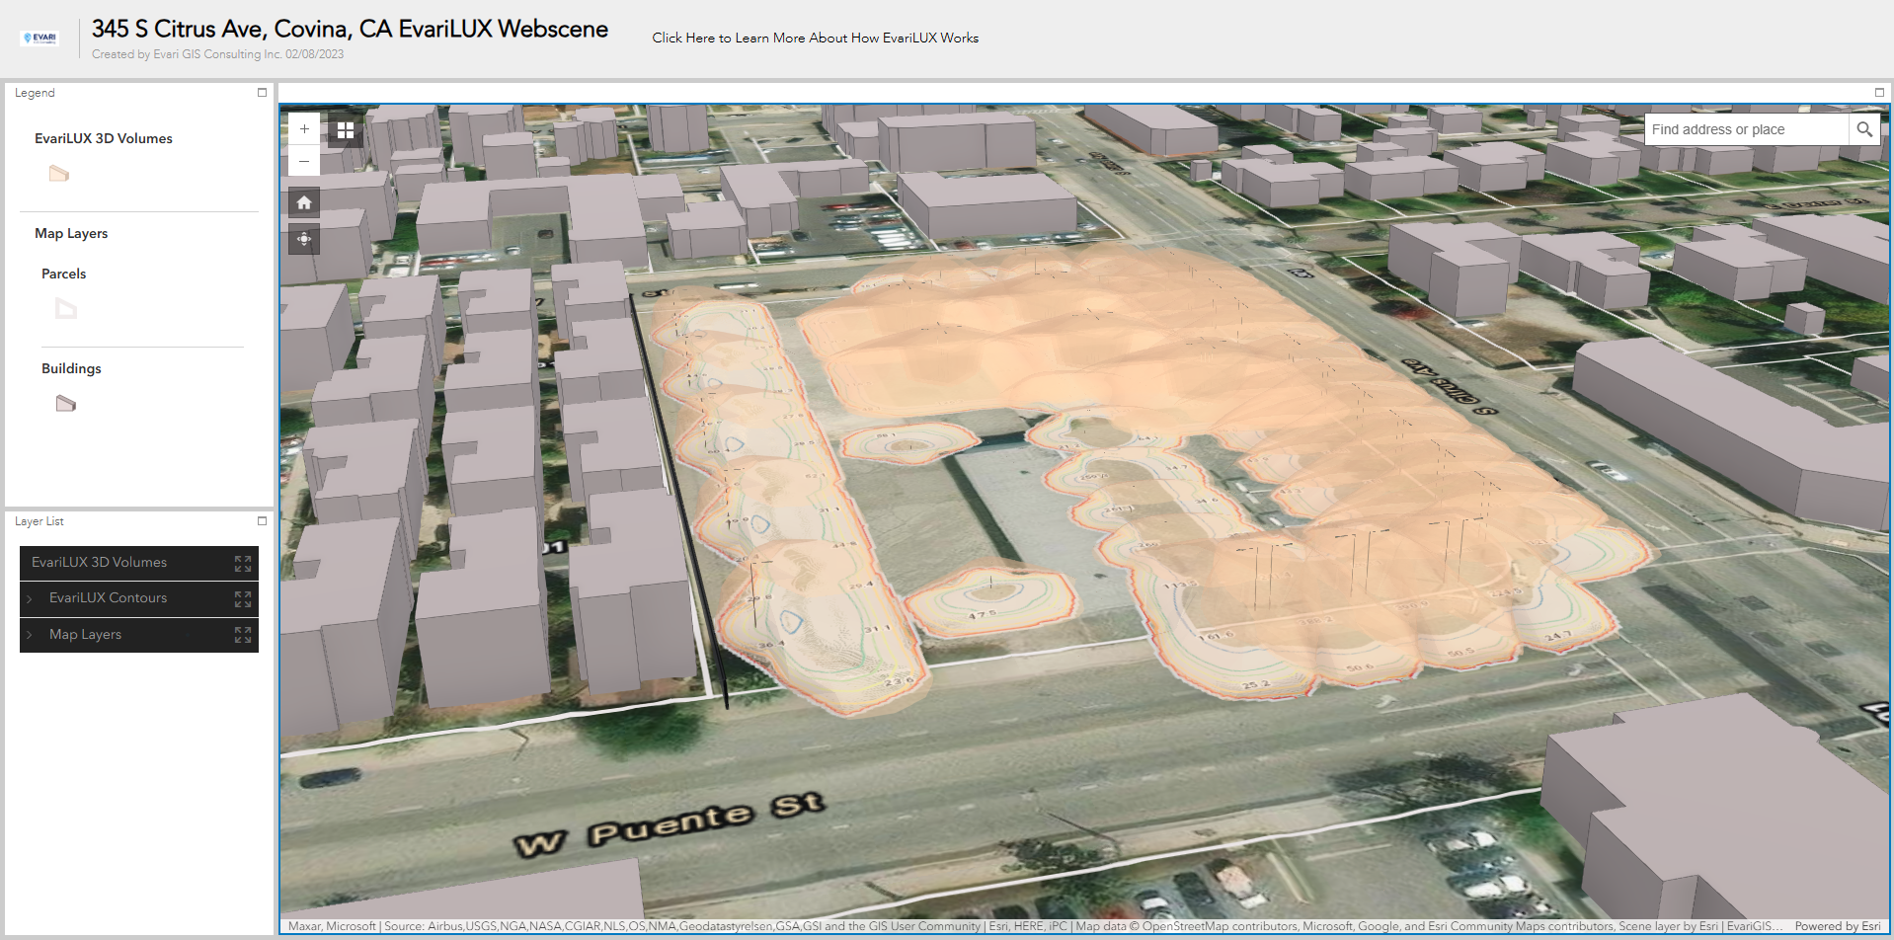Image resolution: width=1894 pixels, height=940 pixels.
Task: Click the Buildings legend label
Action: [x=71, y=368]
